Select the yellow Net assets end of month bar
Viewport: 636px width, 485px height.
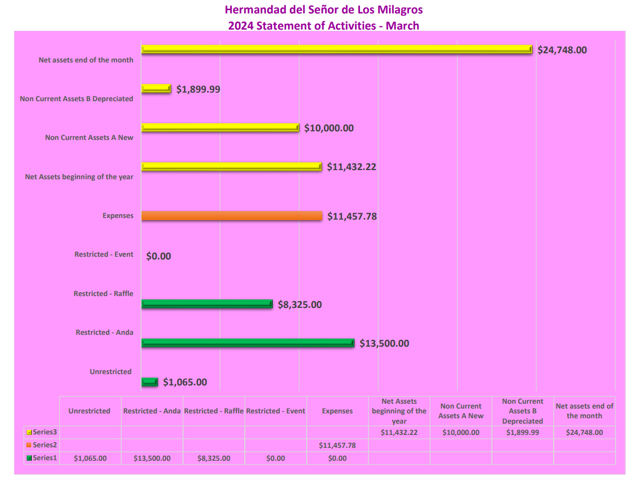click(x=336, y=50)
